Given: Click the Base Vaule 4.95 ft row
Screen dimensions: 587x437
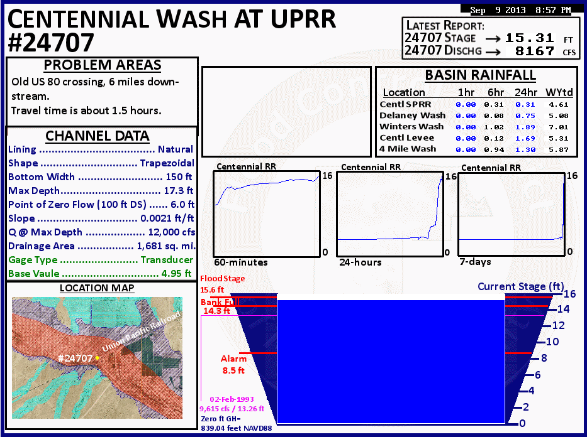Looking at the screenshot, I should 100,274.
